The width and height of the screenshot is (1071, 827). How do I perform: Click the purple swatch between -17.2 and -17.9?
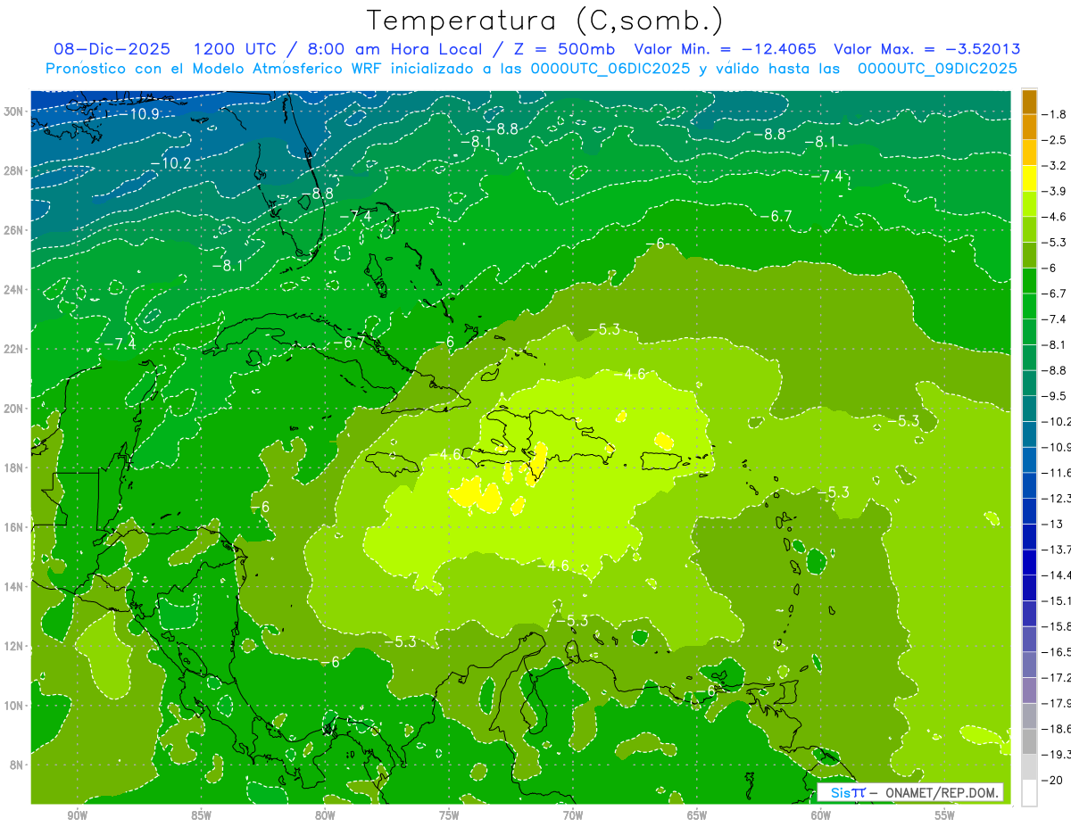point(1029,690)
